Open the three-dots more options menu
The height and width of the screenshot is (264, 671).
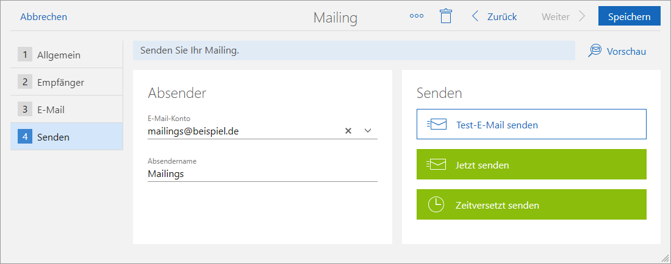coord(417,16)
